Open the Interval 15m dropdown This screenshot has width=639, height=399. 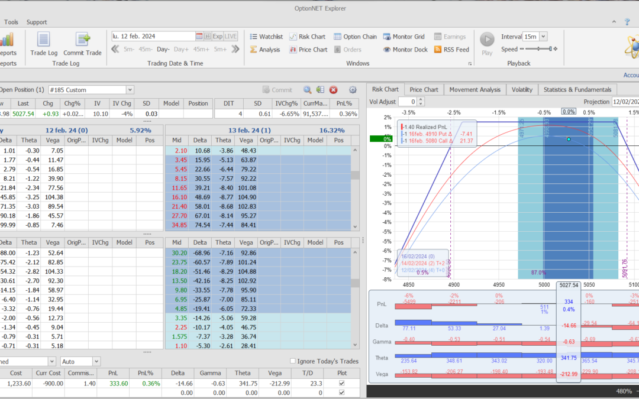(x=543, y=37)
